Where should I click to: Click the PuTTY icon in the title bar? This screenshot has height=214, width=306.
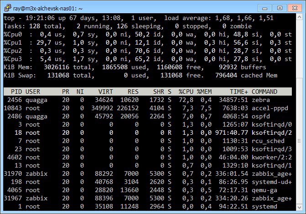click(x=8, y=8)
